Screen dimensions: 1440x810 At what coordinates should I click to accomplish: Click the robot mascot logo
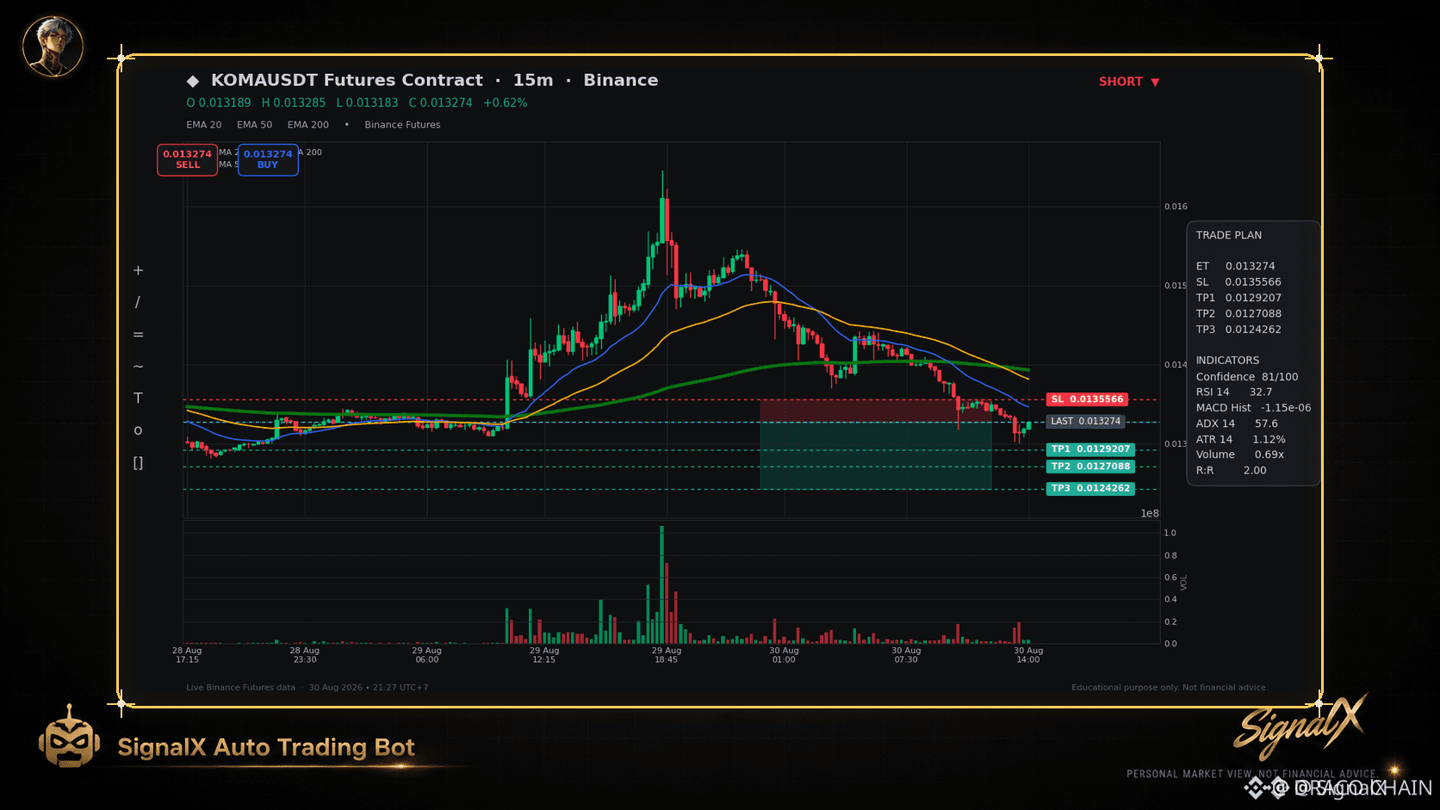click(x=69, y=737)
